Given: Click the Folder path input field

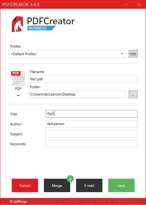Looking at the screenshot, I should (x=77, y=94).
